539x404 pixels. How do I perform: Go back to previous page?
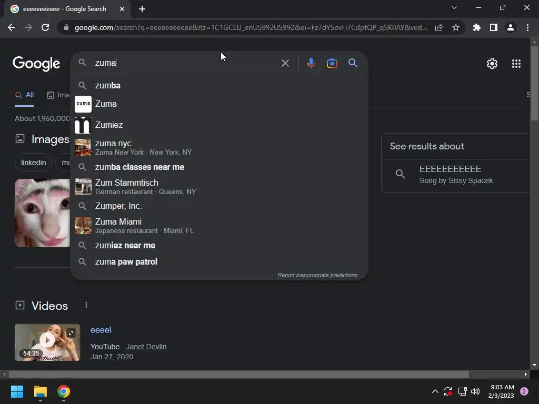(x=12, y=27)
